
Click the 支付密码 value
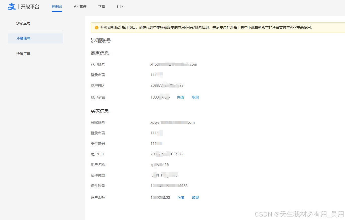point(157,144)
